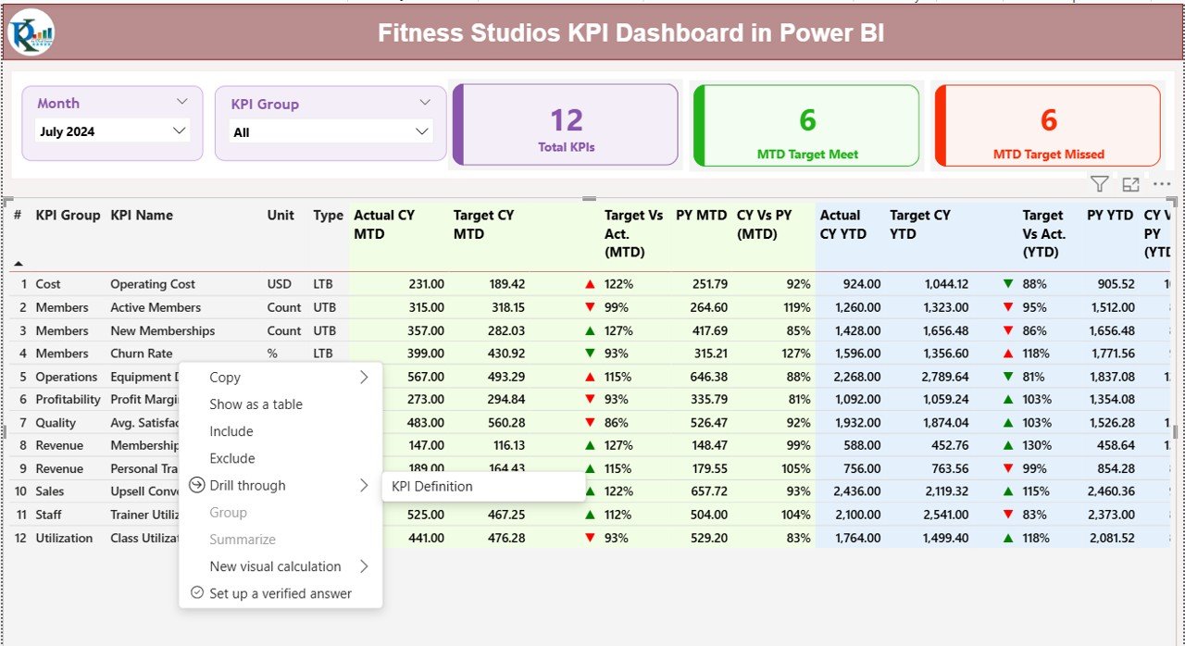
Task: Enter focus mode on the table visual
Action: [1130, 184]
